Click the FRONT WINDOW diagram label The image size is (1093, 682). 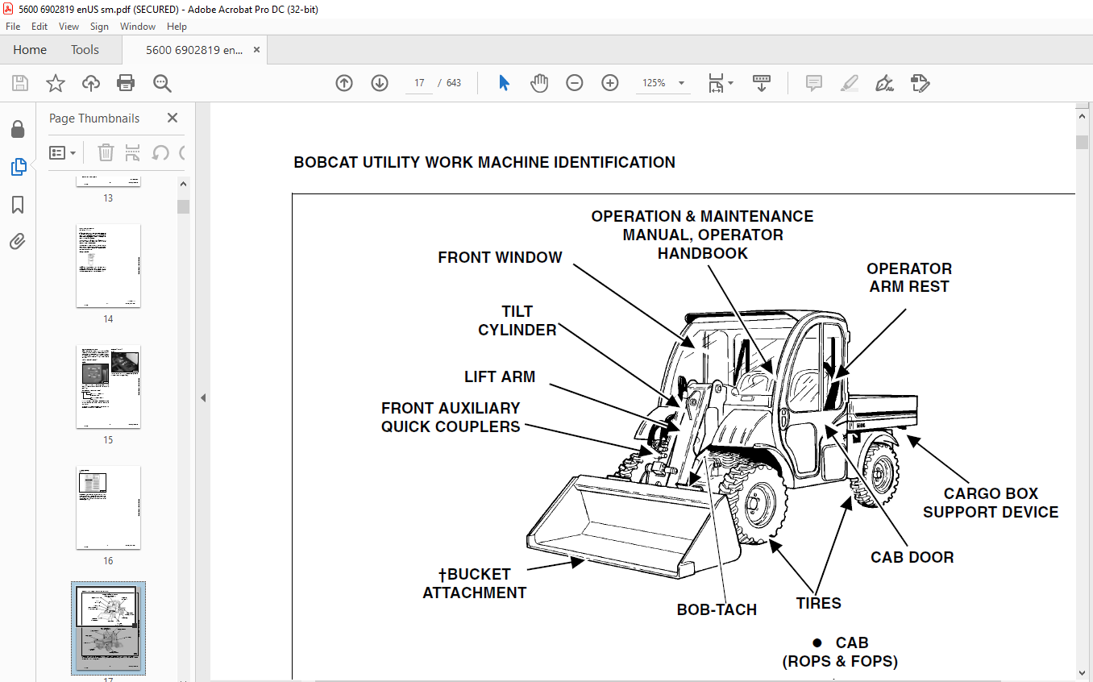(500, 257)
